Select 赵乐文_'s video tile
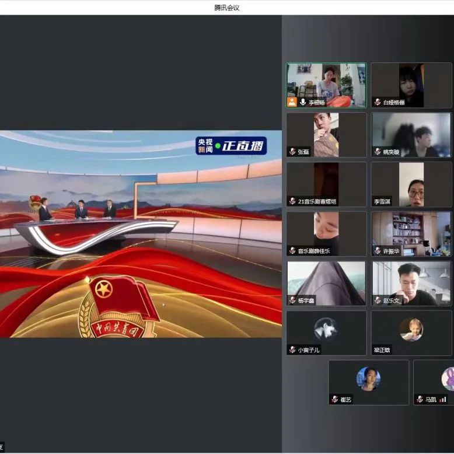Image resolution: width=454 pixels, height=454 pixels. [411, 284]
